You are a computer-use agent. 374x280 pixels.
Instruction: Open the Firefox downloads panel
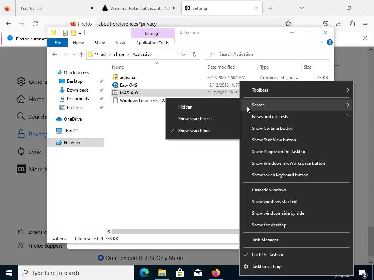[339, 23]
